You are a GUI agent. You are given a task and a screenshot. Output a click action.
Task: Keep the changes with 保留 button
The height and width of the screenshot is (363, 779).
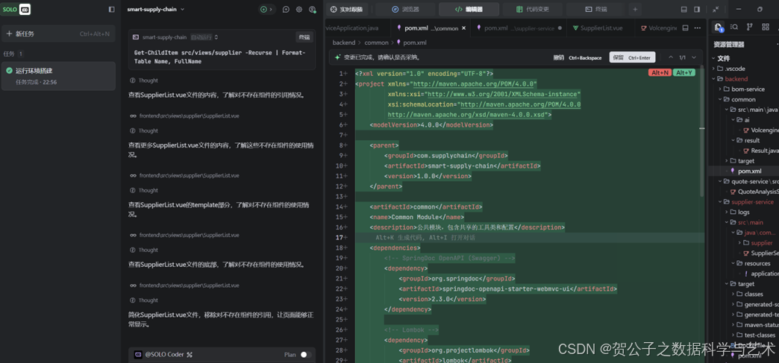tap(632, 57)
